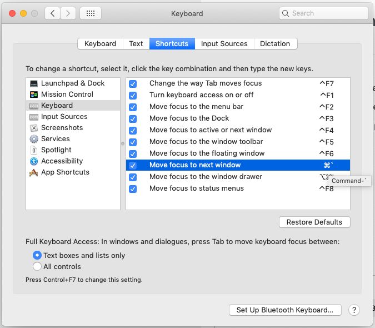Click the Mission Control category icon
Image resolution: width=375 pixels, height=328 pixels.
click(34, 95)
